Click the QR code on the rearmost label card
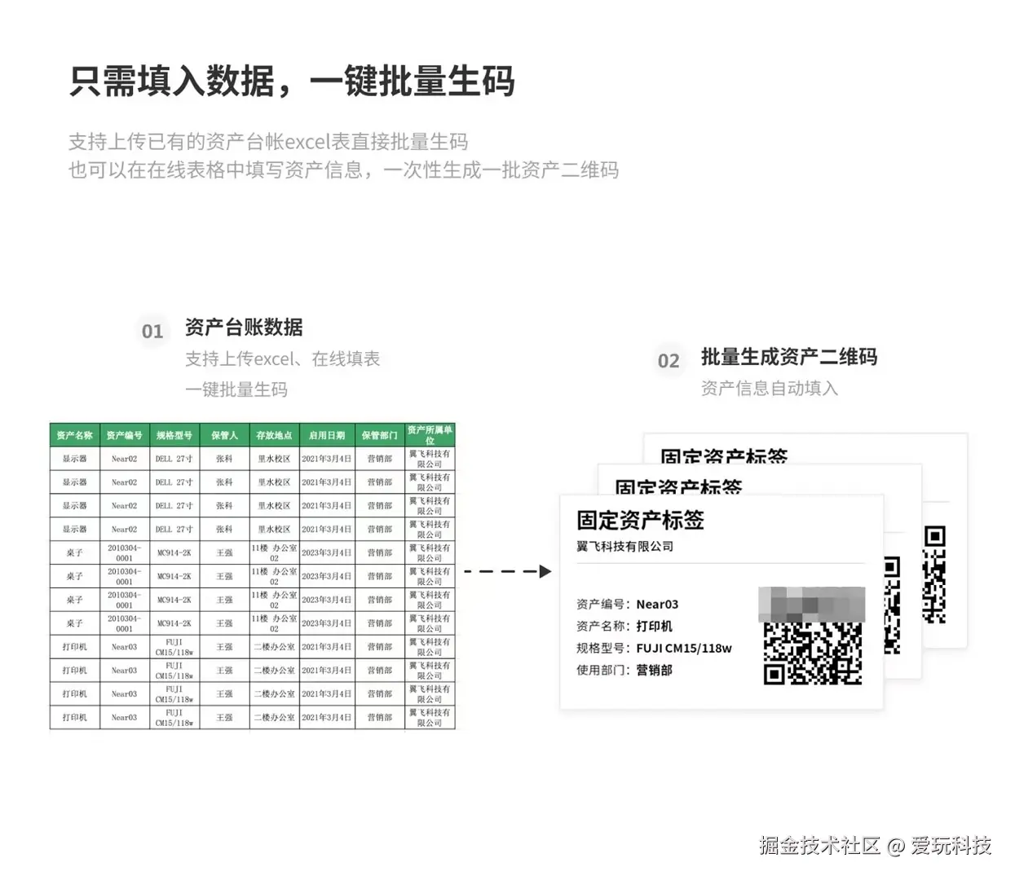The image size is (1015, 880). click(934, 574)
